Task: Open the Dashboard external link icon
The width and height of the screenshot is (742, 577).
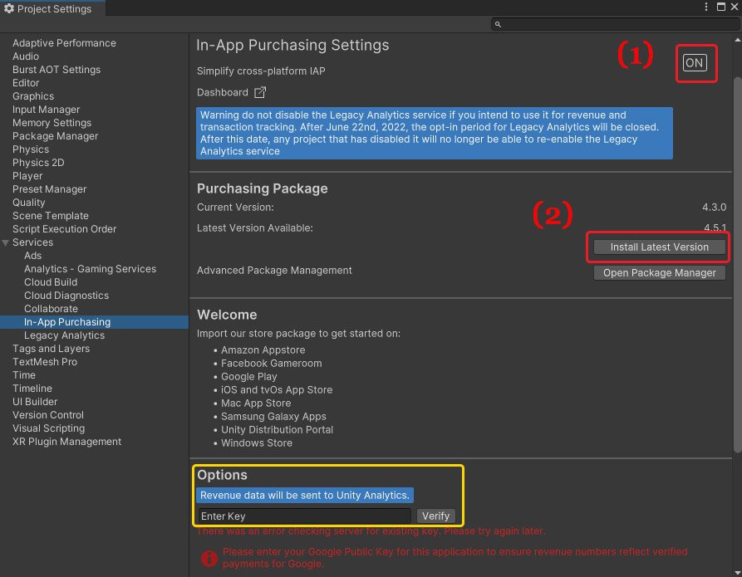Action: [260, 92]
